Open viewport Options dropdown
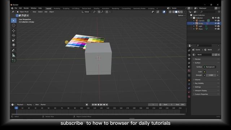The height and width of the screenshot is (130, 231). click(x=181, y=16)
